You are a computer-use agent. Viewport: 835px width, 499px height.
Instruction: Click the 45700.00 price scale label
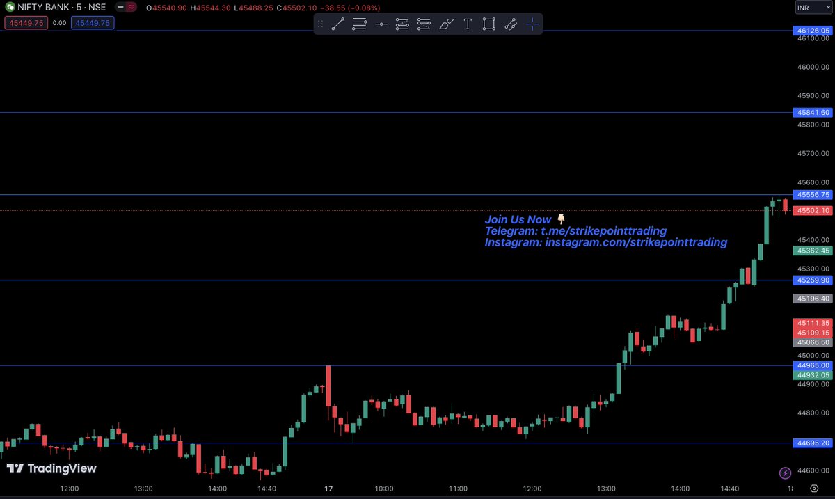point(813,153)
